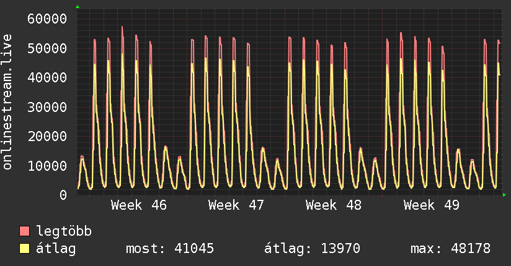Screen dimensions: 511x266
Task: Click the pink legtöbb legend color swatch
Action: 24,231
